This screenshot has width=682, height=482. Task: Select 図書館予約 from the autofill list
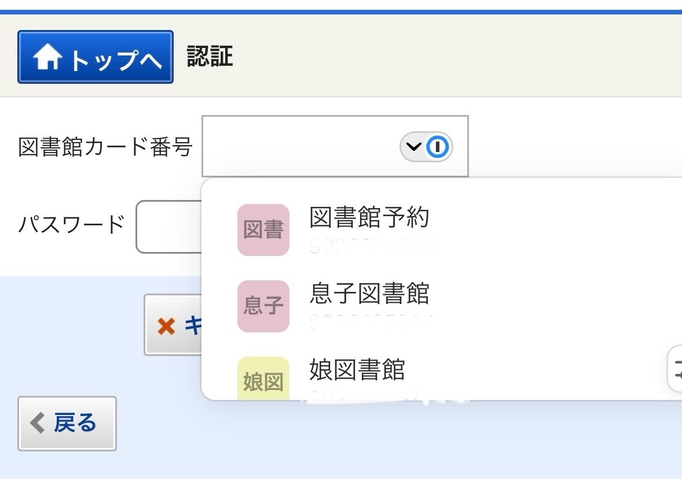(x=369, y=218)
